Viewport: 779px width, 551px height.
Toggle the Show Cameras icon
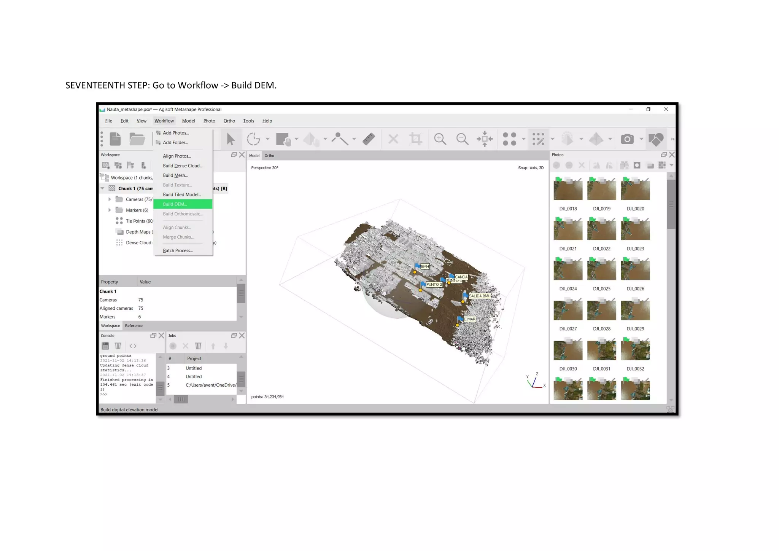click(x=627, y=139)
